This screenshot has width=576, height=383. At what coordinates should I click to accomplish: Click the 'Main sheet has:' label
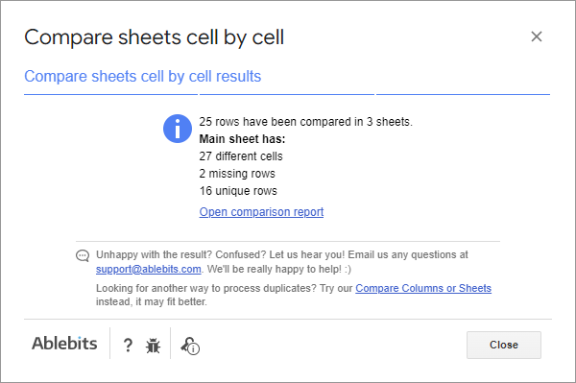click(x=242, y=139)
